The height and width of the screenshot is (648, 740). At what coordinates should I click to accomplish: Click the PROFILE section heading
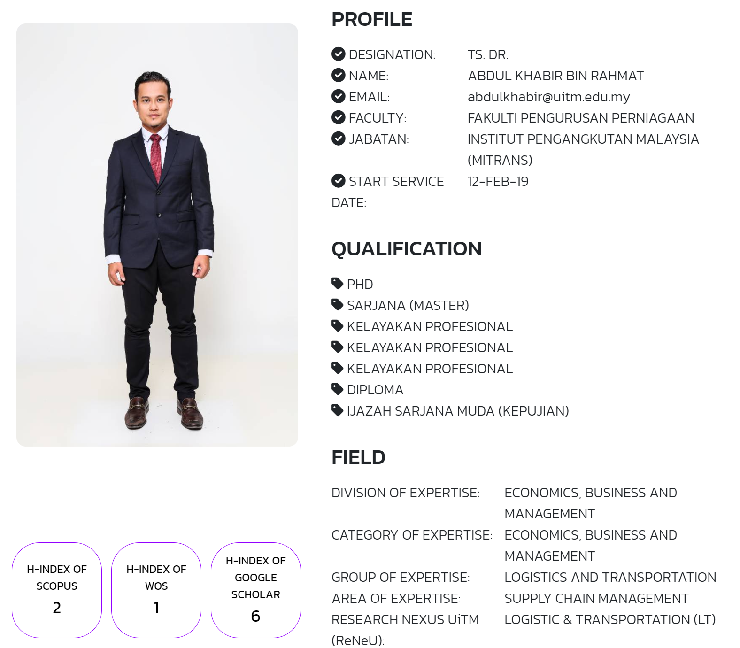pyautogui.click(x=372, y=20)
